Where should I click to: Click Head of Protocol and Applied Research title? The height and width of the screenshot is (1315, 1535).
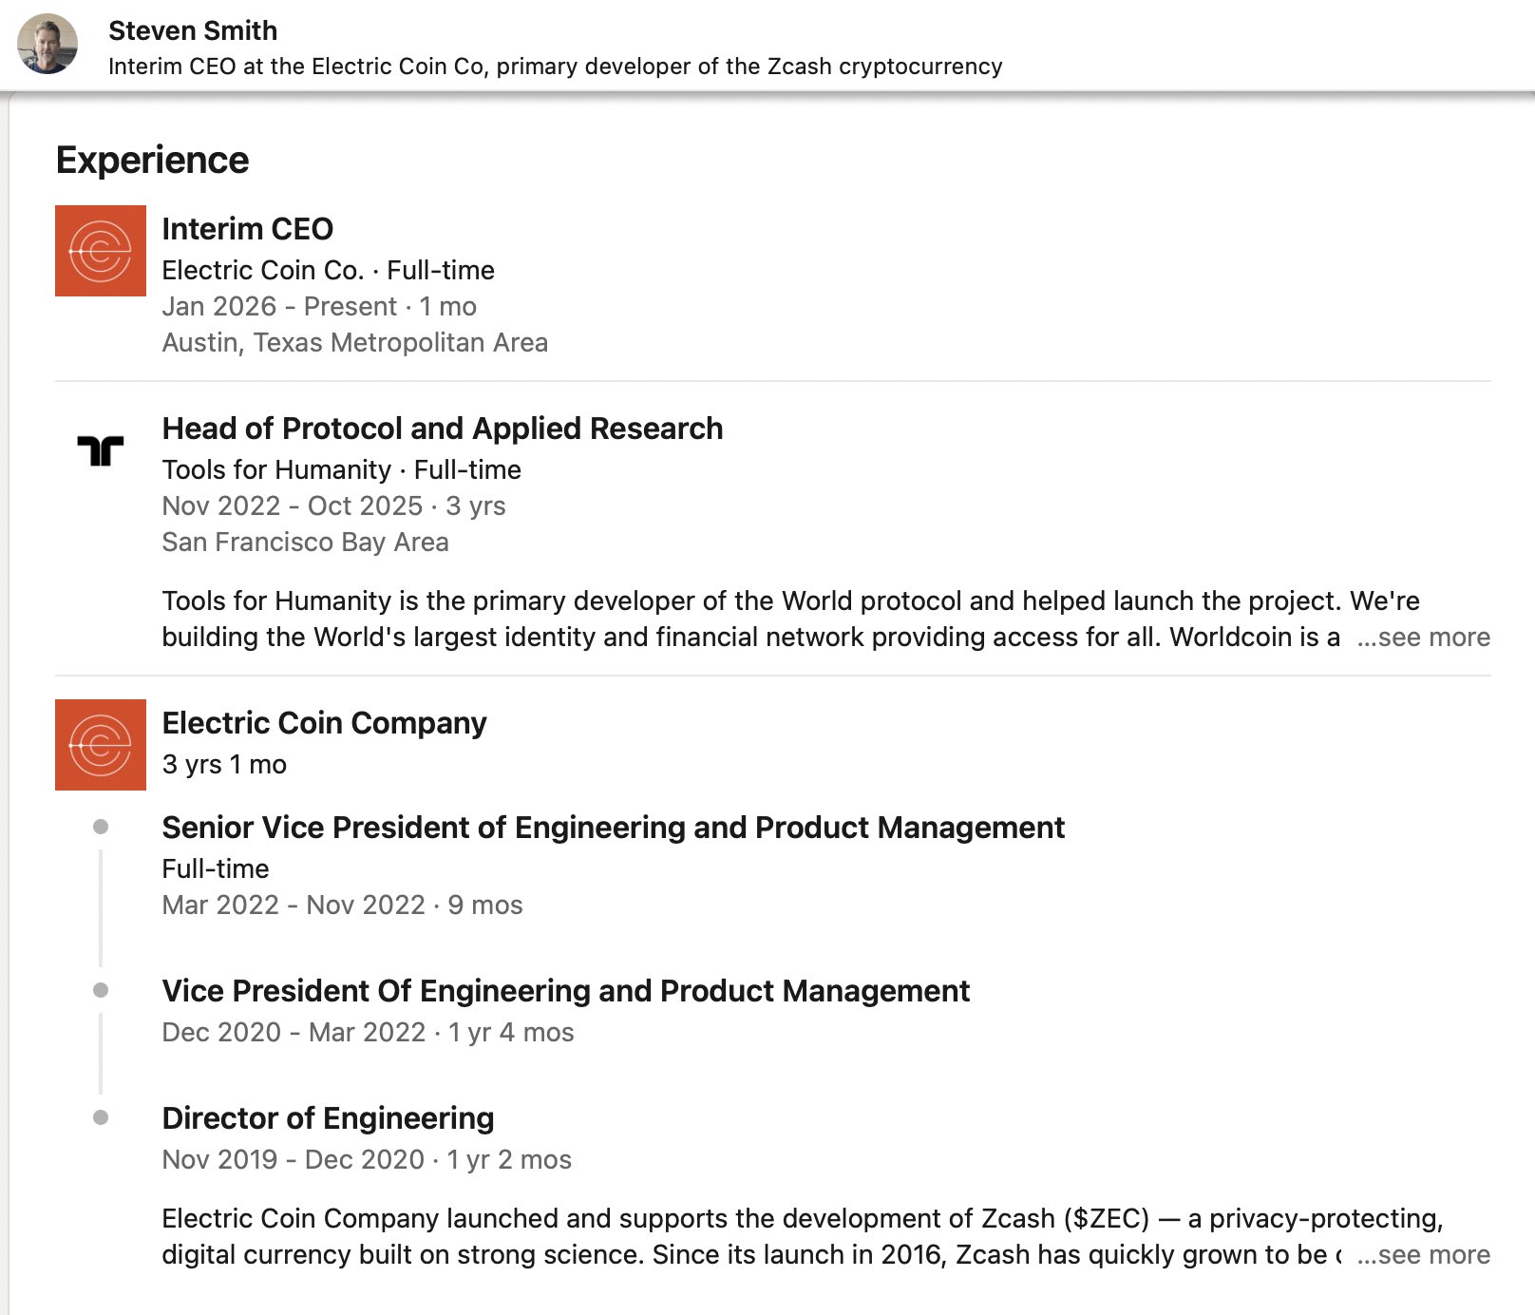tap(442, 429)
